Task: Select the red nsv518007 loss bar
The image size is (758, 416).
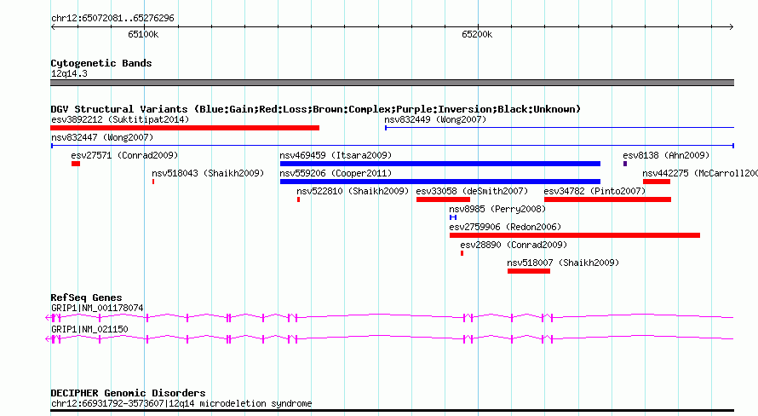Action: pos(529,271)
